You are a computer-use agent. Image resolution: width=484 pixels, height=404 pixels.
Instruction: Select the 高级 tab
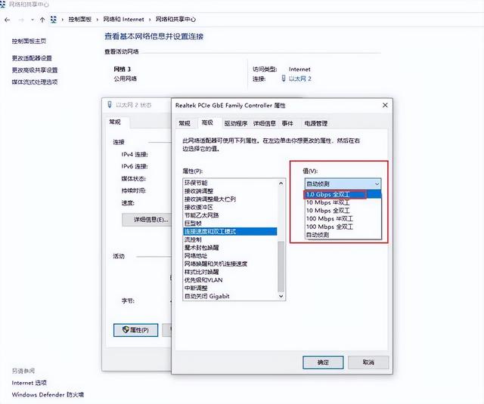click(x=207, y=122)
